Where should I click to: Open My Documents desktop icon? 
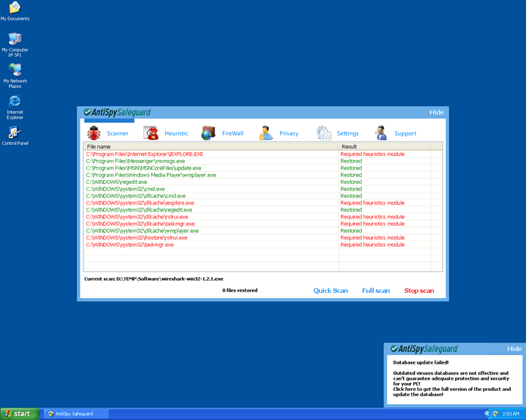[15, 8]
